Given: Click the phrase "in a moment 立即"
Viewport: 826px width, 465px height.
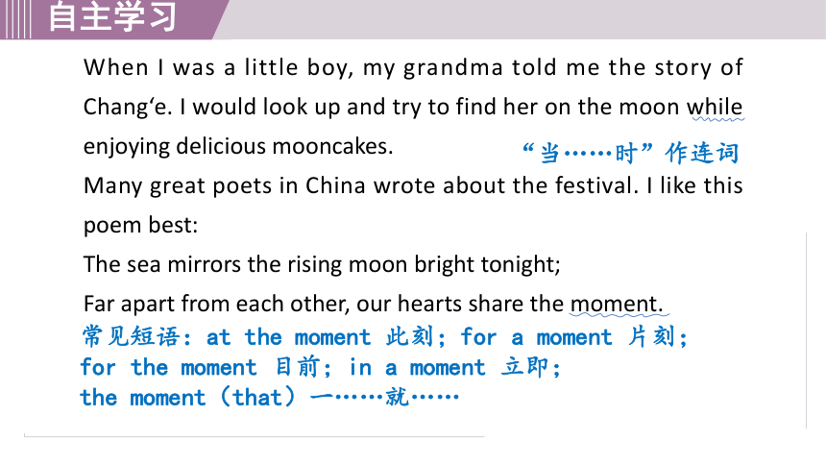Looking at the screenshot, I should [449, 367].
